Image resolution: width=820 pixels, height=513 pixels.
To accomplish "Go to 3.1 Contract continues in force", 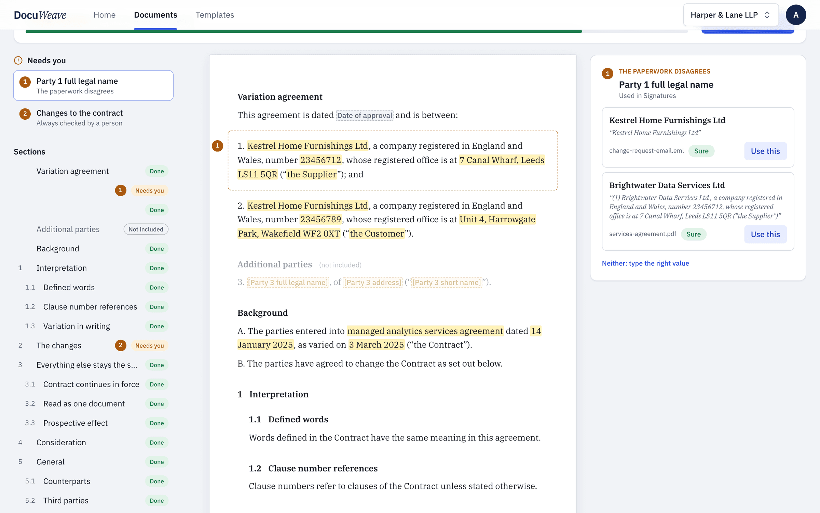I will click(x=93, y=384).
